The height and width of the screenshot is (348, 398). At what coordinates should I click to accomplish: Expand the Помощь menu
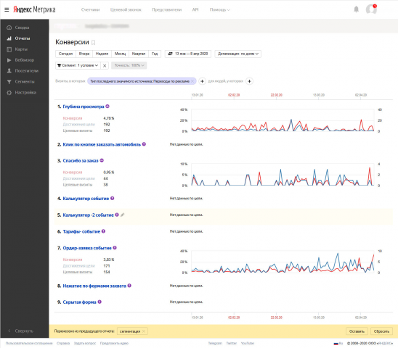point(219,9)
